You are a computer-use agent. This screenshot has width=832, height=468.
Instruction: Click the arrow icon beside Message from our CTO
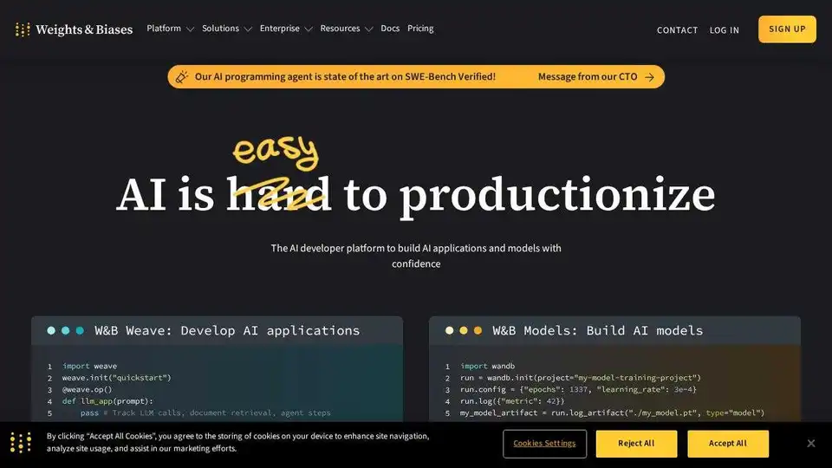[649, 77]
